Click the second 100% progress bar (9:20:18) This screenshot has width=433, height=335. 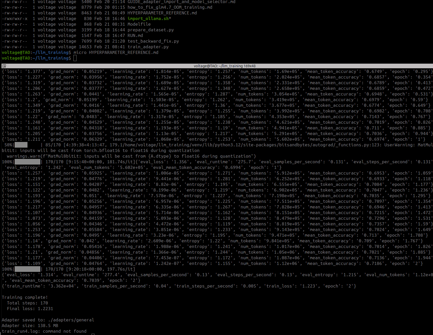point(27,269)
